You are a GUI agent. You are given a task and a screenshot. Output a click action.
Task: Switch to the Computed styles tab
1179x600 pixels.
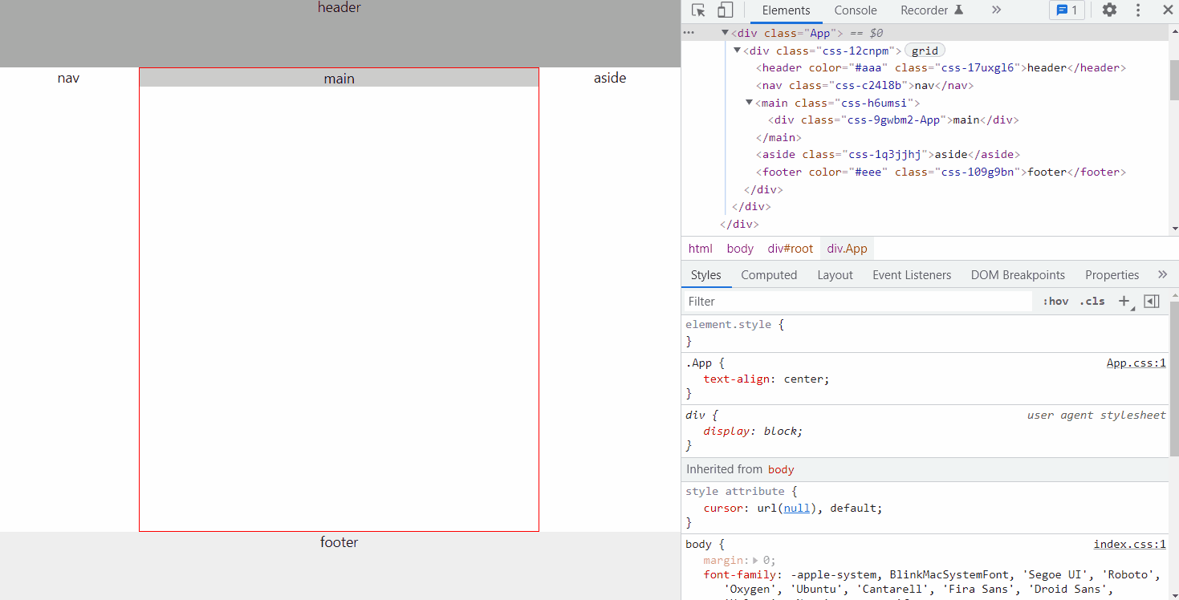[768, 274]
